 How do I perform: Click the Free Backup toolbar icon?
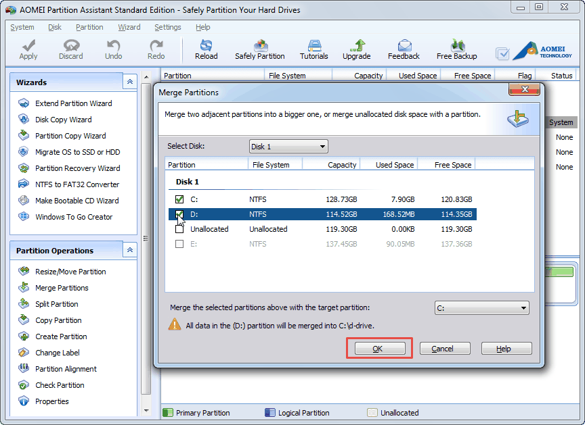pos(456,49)
